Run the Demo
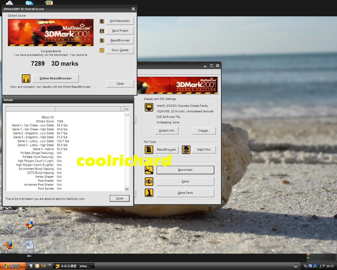The image size is (337, 270). click(x=185, y=182)
